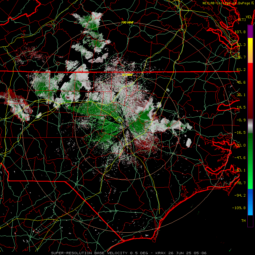This screenshot has height=255, width=255.
Task: Click the 76.7 legend value
Action: pos(241,57)
